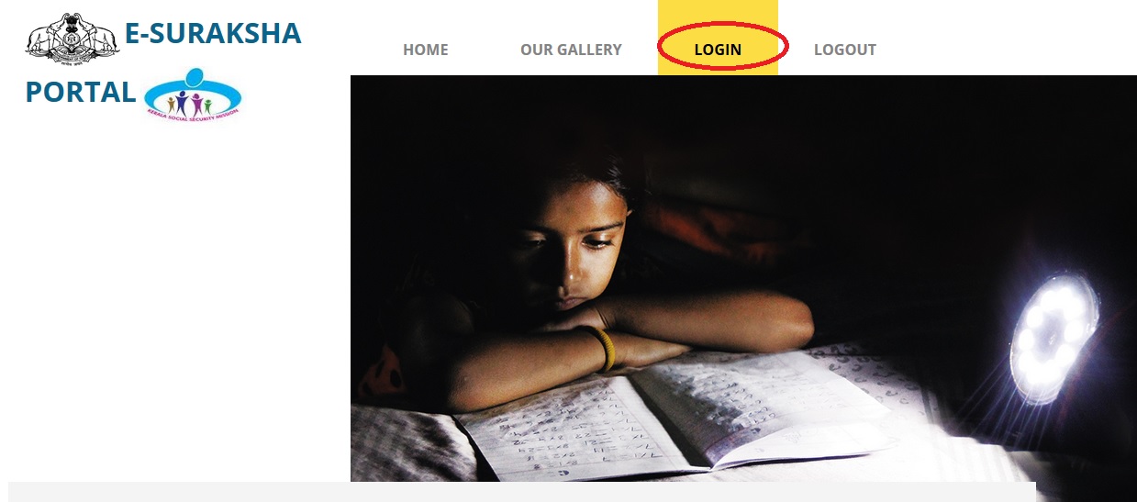Screen dimensions: 1137x502
Task: Click the center shield of the emblem
Action: pos(72,39)
